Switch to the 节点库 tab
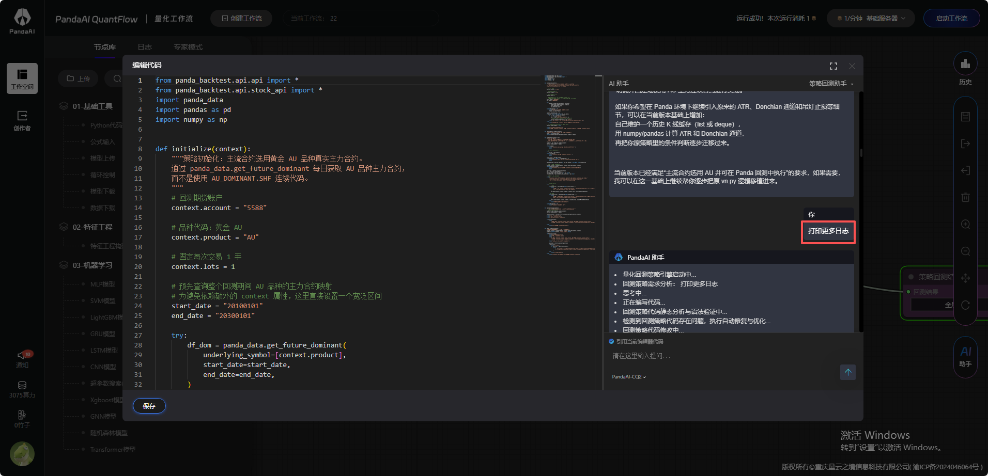Image resolution: width=988 pixels, height=476 pixels. click(105, 47)
